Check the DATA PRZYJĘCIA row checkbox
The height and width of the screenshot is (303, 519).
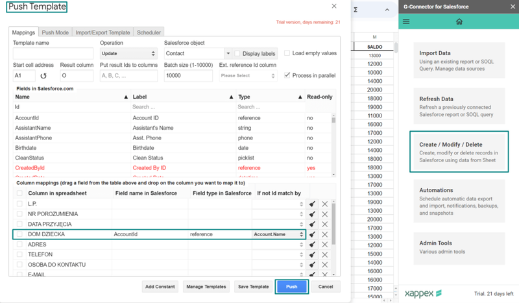pyautogui.click(x=19, y=224)
